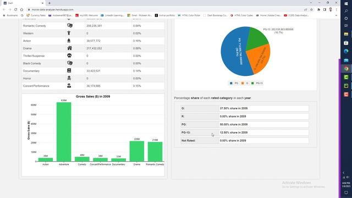Open the LinkedIn Learning bookmark
The height and width of the screenshot is (198, 352).
[x=112, y=15]
